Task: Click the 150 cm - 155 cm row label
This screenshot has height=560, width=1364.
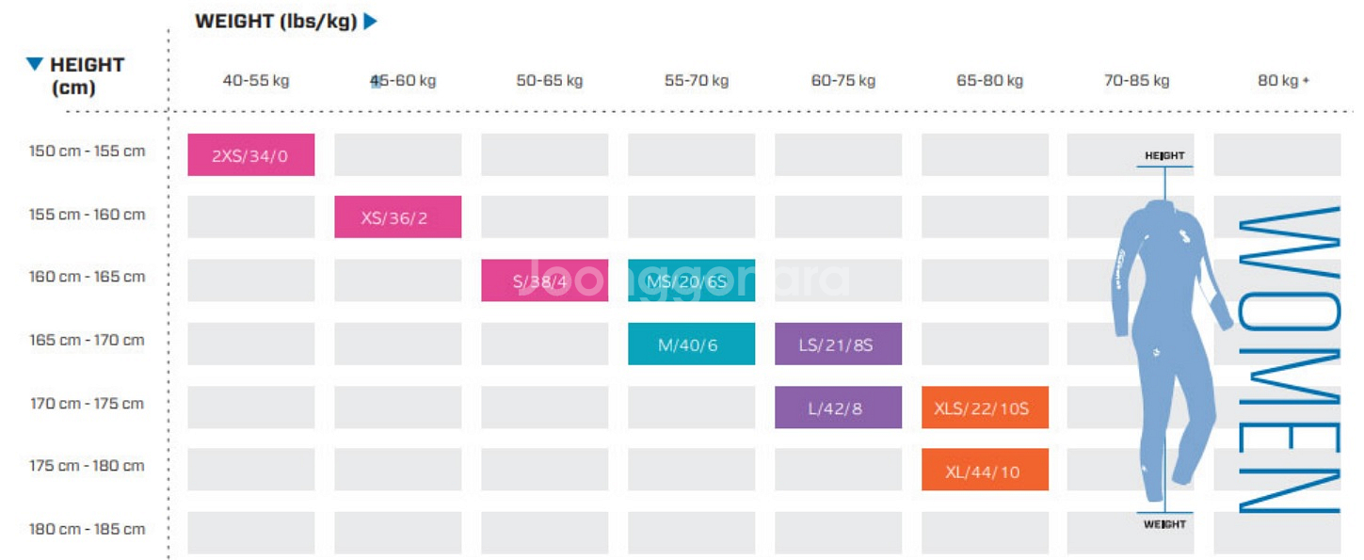Action: (x=88, y=151)
